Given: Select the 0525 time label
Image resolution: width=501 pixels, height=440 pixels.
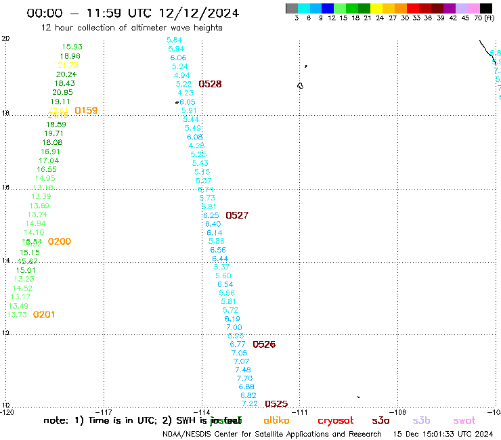Looking at the screenshot, I should coord(276,404).
